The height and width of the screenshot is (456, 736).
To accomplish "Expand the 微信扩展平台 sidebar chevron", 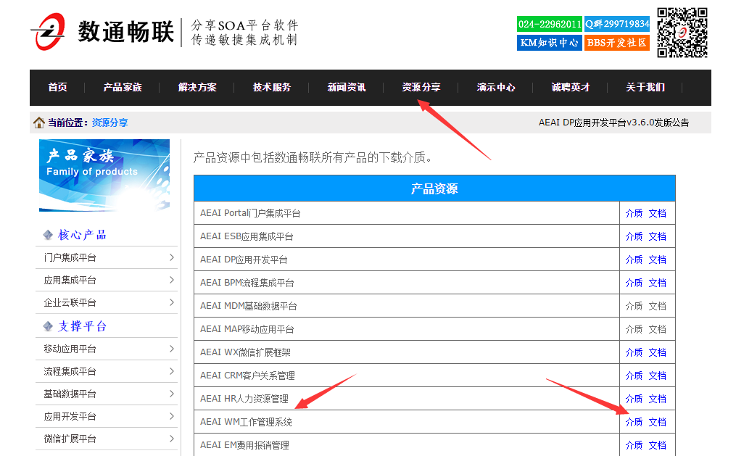I will point(171,439).
